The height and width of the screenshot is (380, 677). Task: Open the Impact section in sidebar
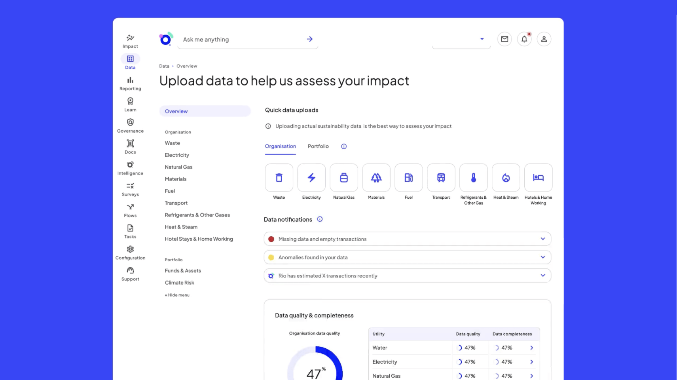coord(130,41)
